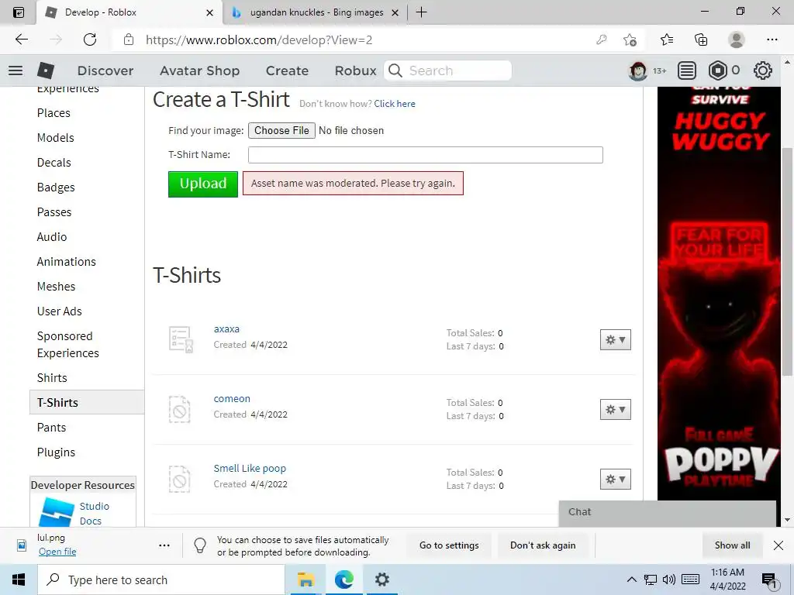Dismiss the downloads bar with X
Image resolution: width=794 pixels, height=595 pixels.
pos(778,545)
